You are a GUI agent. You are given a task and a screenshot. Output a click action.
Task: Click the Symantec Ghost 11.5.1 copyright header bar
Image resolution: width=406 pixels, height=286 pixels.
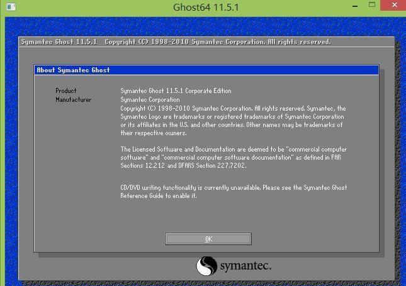pos(206,42)
